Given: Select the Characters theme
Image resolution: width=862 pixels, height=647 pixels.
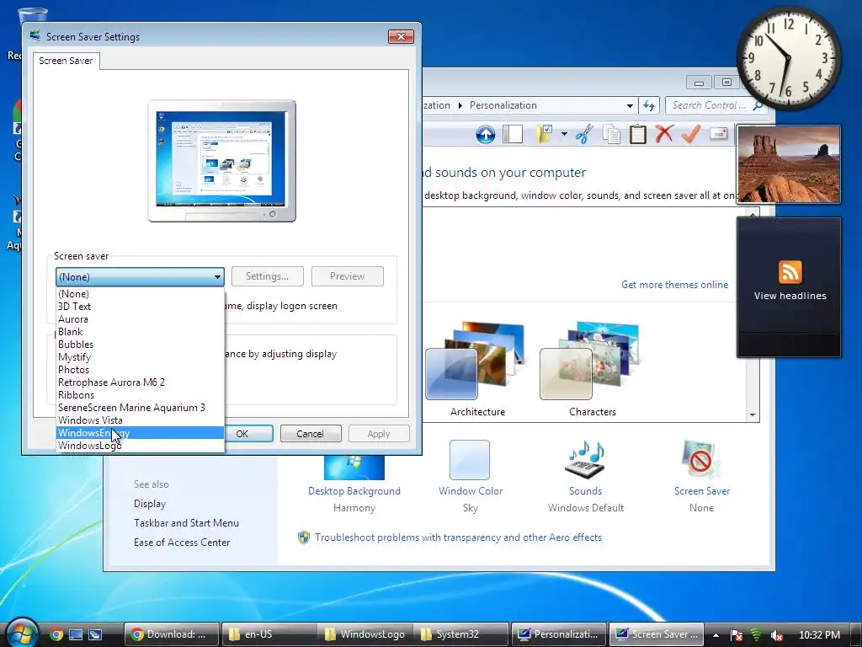Looking at the screenshot, I should (591, 370).
